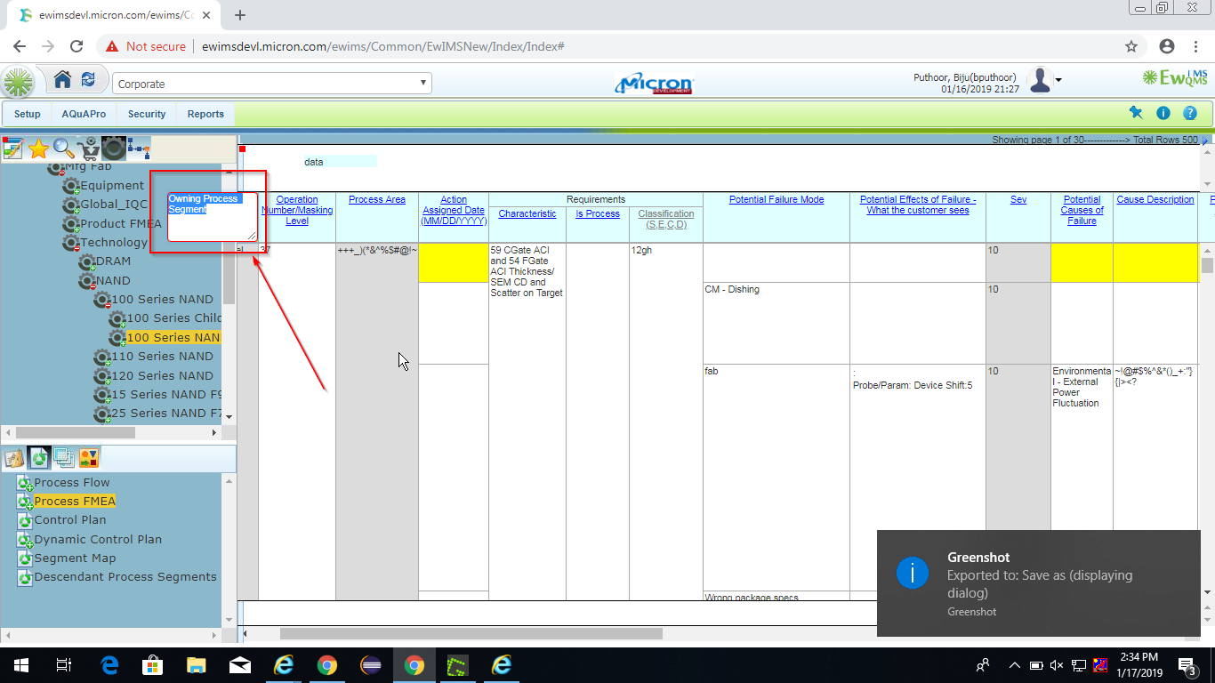Open the Windows Start menu

(20, 664)
